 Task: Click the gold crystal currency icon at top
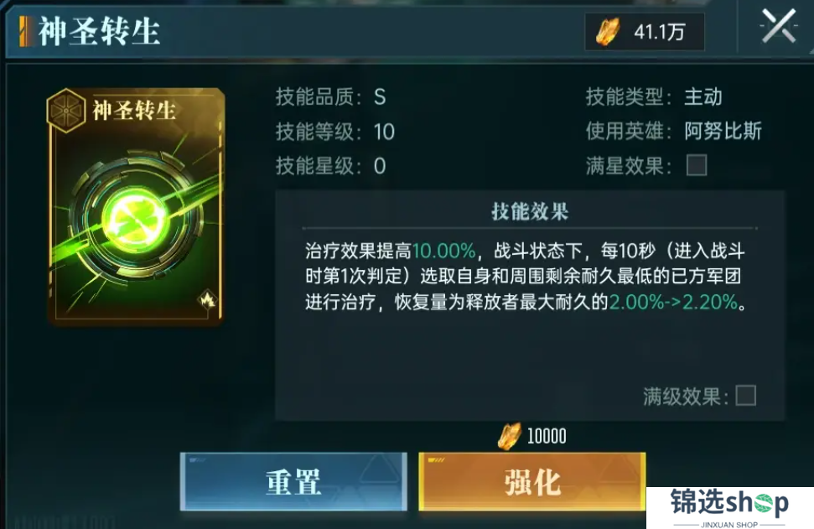(x=608, y=31)
